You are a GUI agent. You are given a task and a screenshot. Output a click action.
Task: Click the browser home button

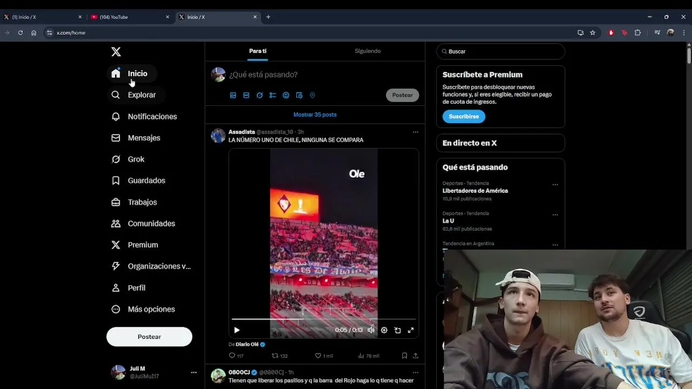point(34,32)
